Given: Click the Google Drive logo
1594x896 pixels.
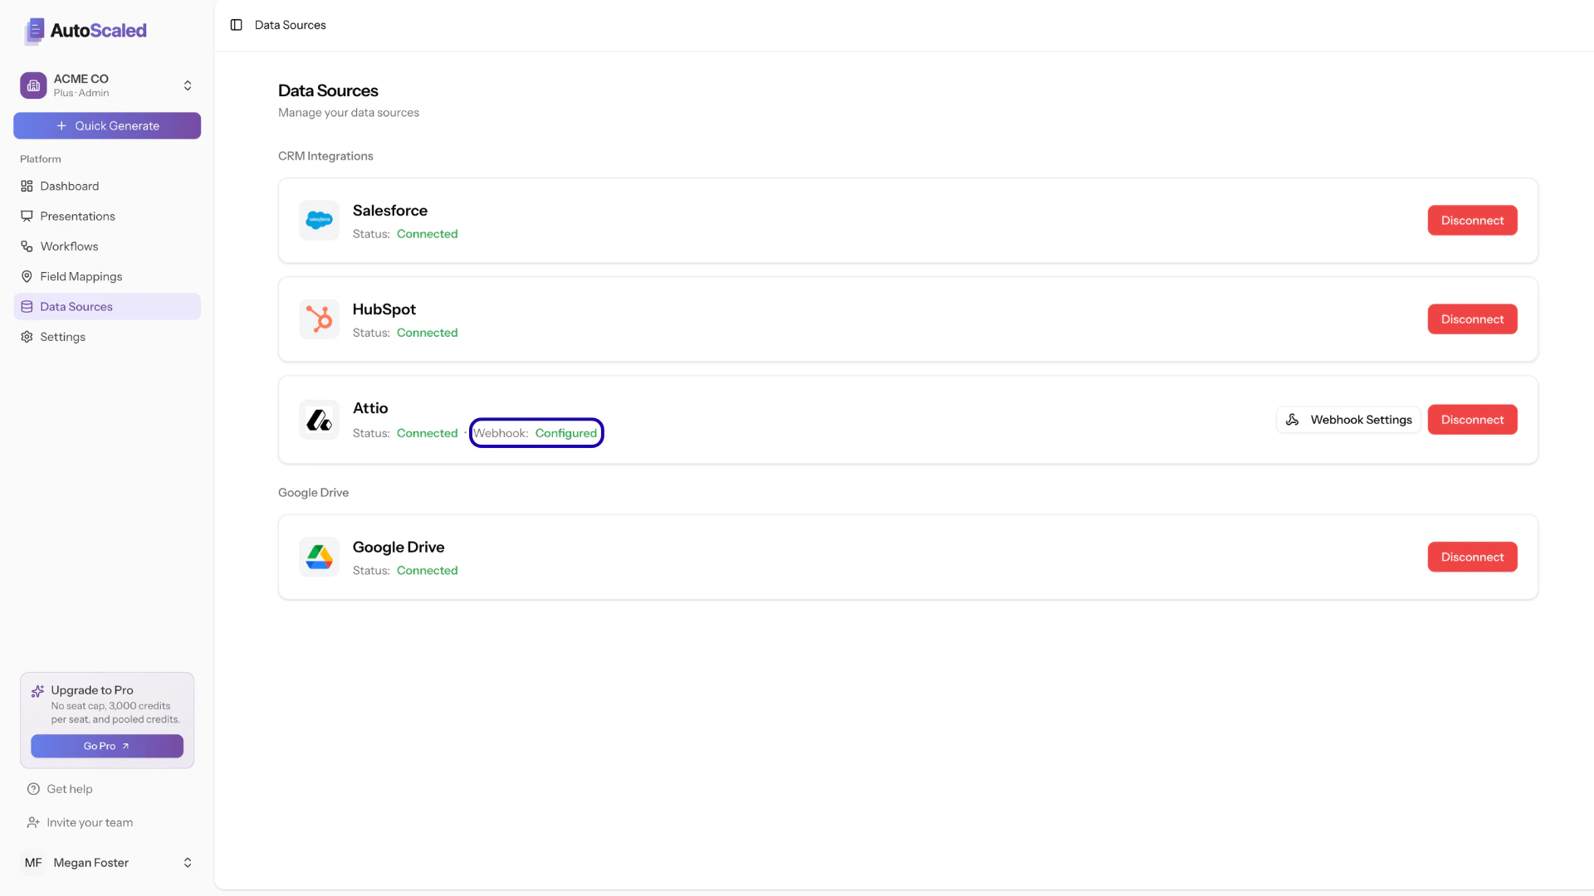Looking at the screenshot, I should [319, 557].
